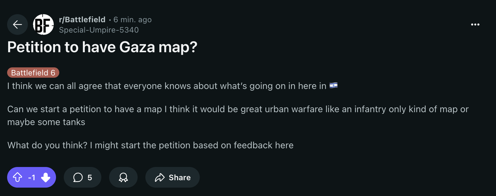
Task: Click the speech bubble comments icon
Action: pyautogui.click(x=78, y=177)
